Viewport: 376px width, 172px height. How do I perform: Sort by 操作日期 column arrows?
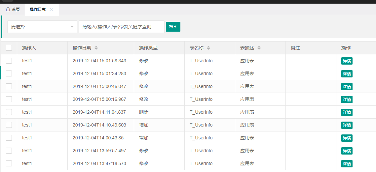(x=96, y=48)
